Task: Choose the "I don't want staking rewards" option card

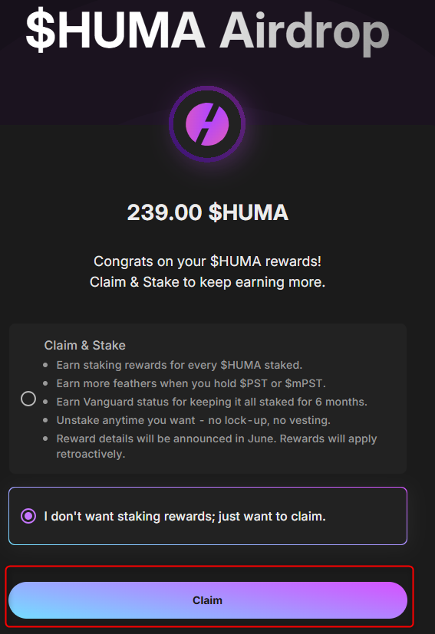Action: click(208, 516)
